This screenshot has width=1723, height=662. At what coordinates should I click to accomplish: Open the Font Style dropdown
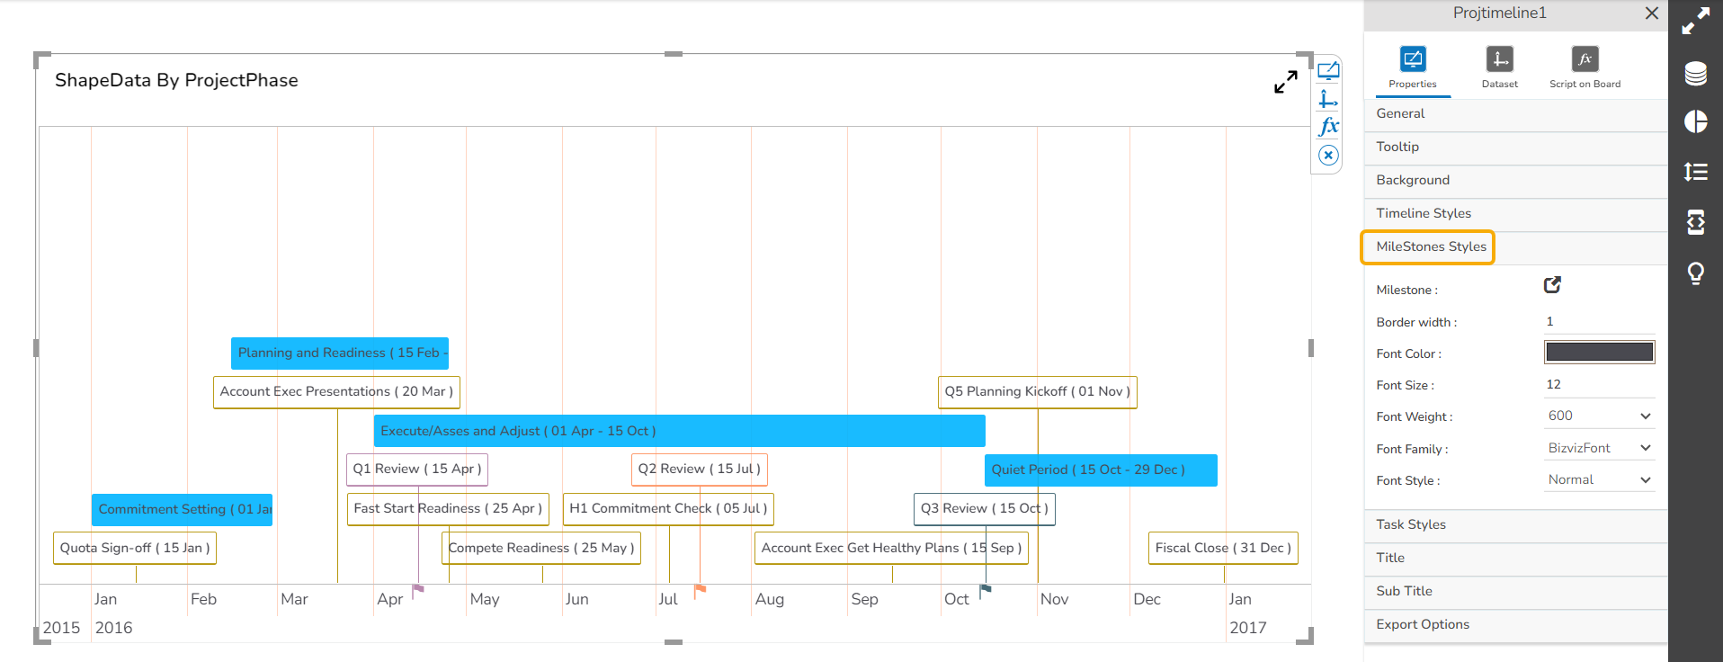click(1599, 480)
